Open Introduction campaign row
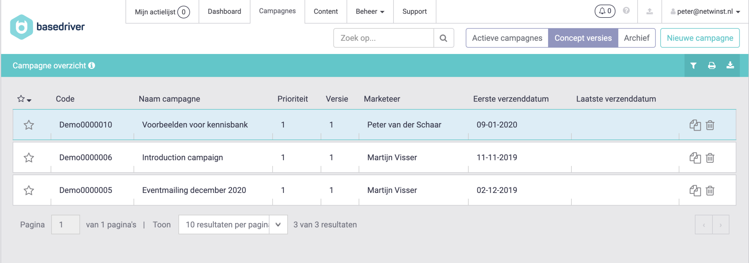749x263 pixels. [374, 158]
